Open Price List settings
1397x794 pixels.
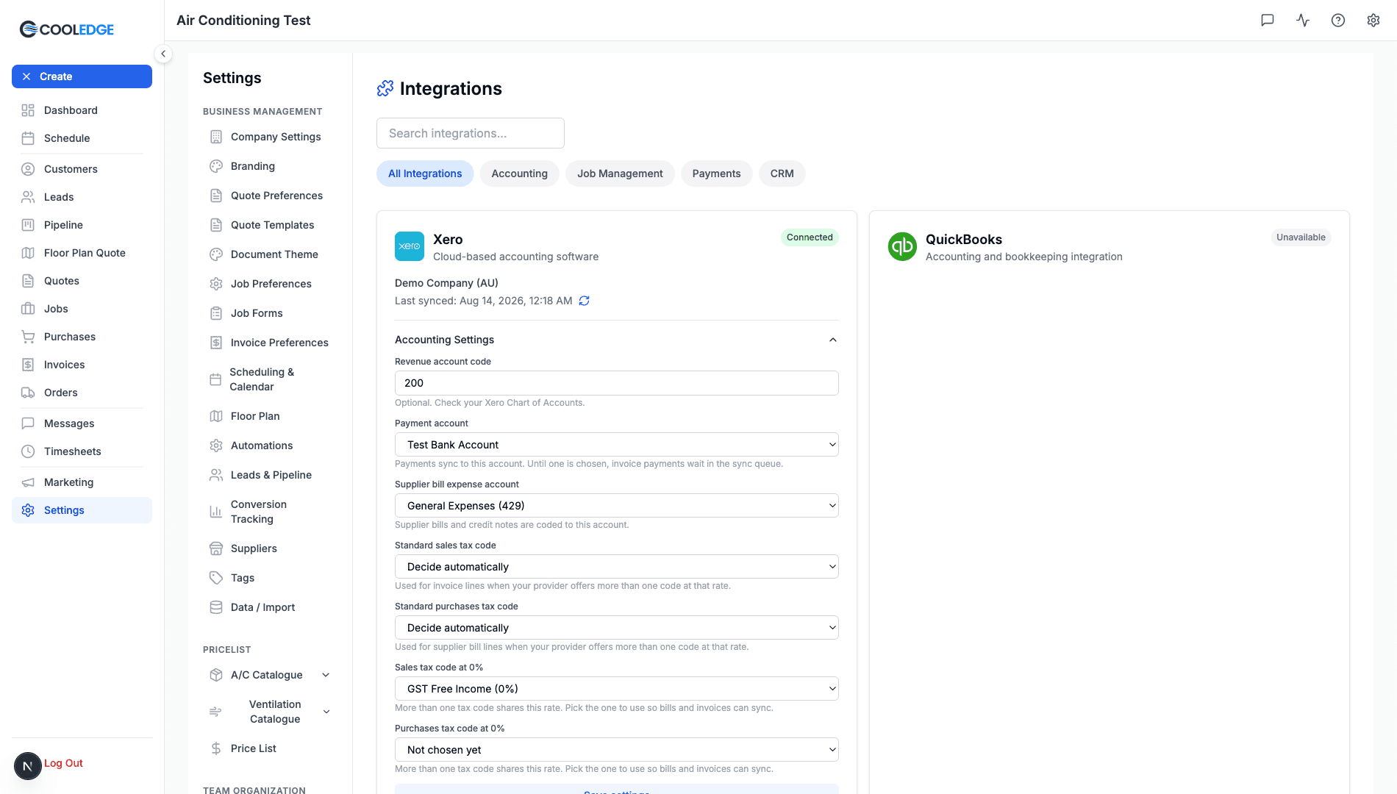click(270, 748)
